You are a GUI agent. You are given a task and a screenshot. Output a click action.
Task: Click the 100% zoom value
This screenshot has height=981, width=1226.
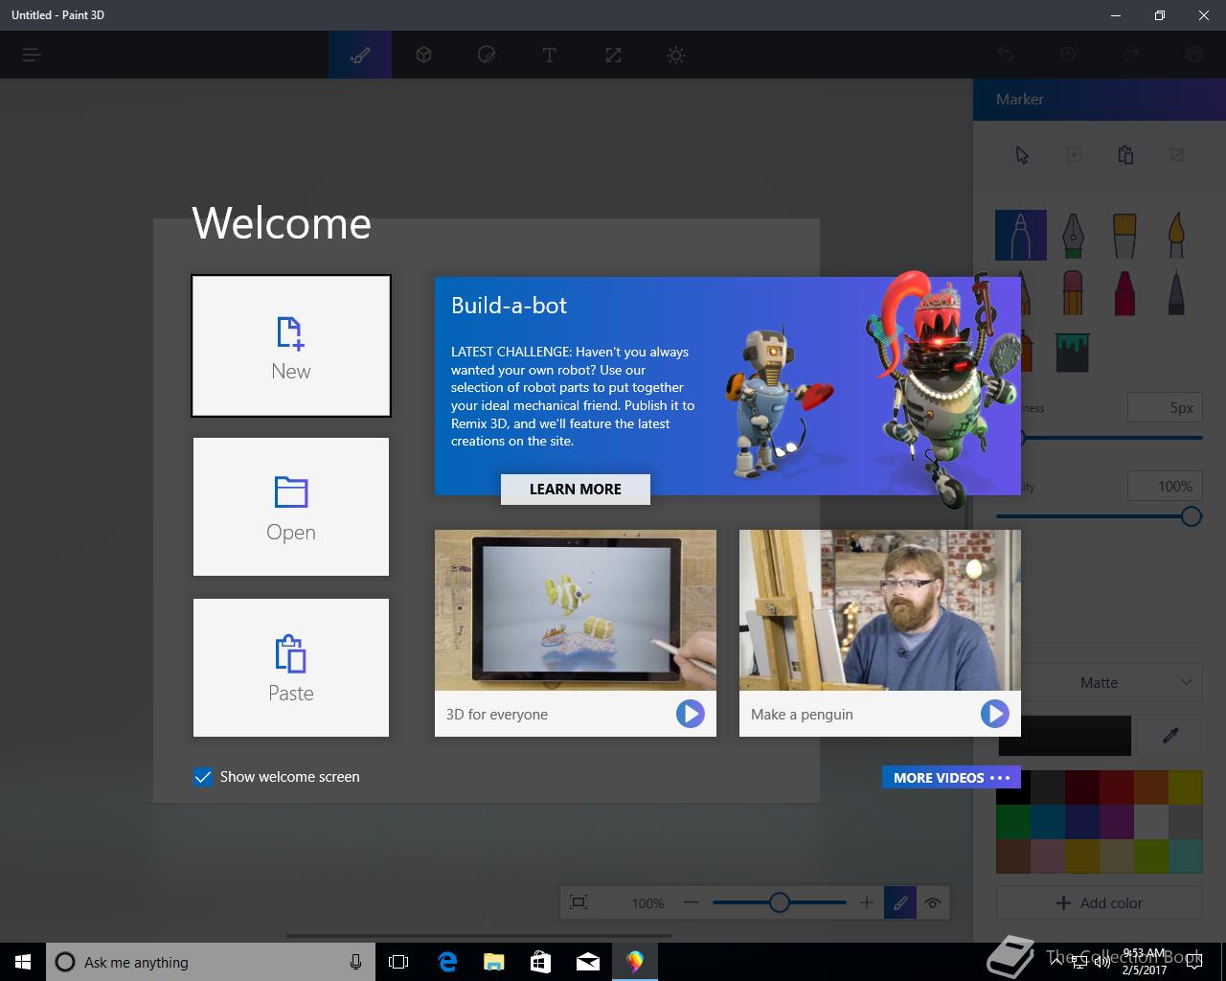pos(647,903)
